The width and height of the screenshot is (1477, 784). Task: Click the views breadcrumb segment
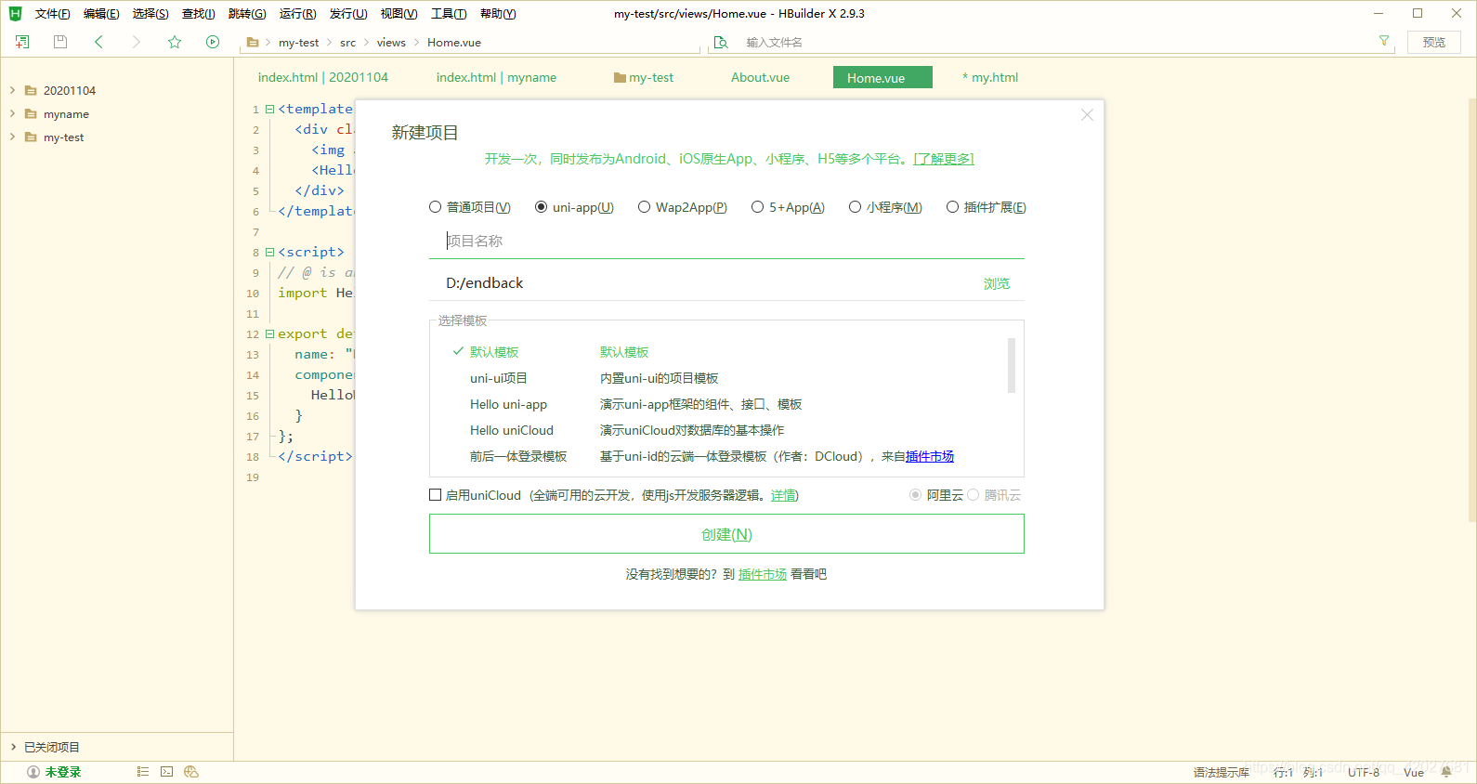[391, 43]
